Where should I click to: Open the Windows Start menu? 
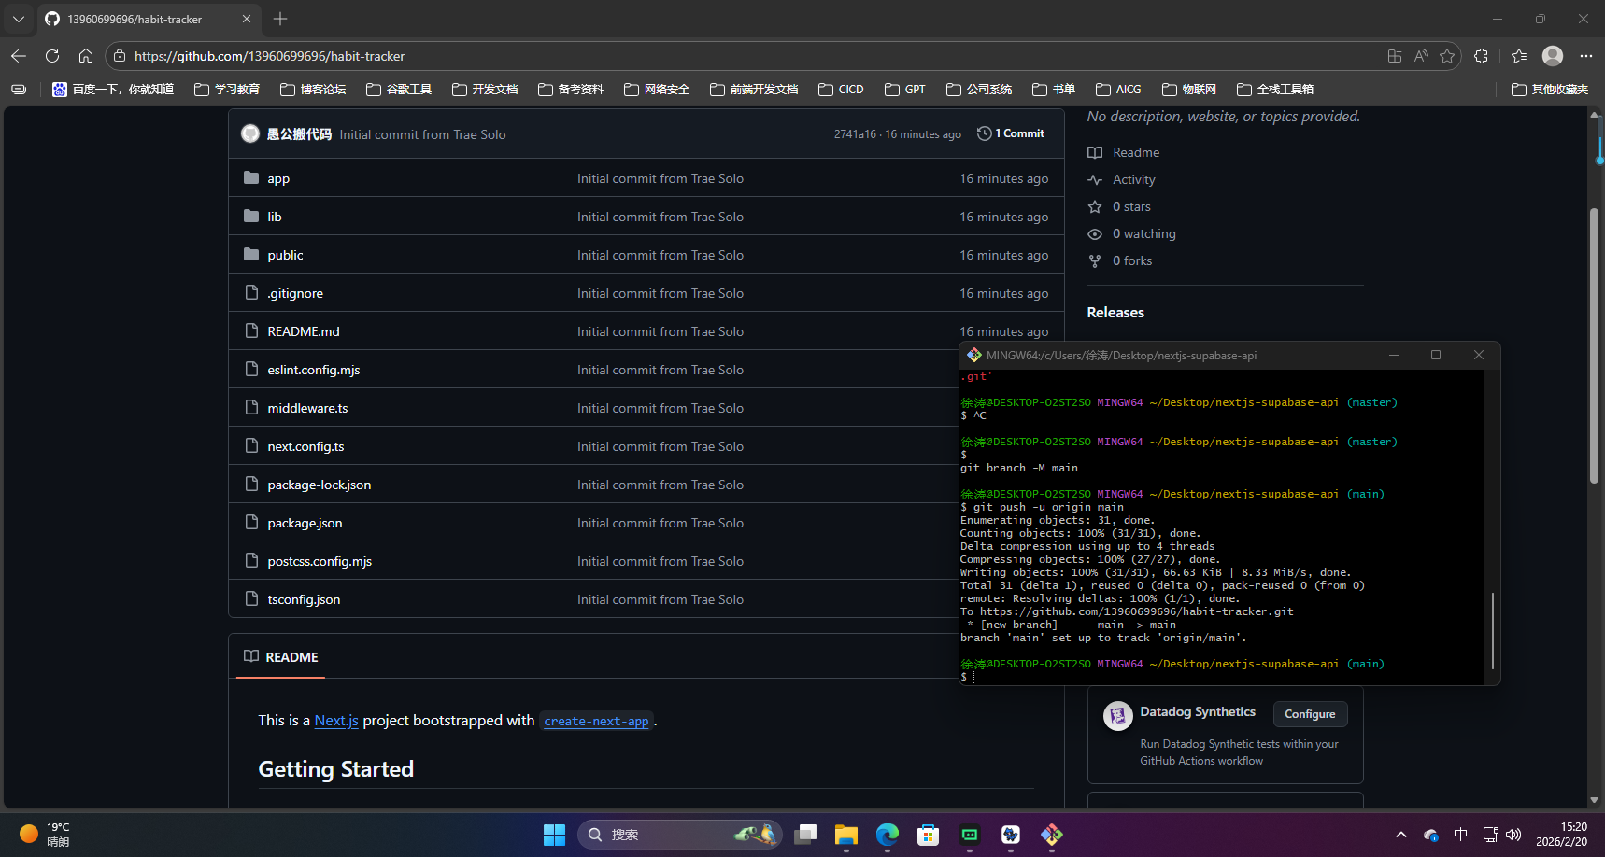click(x=554, y=835)
